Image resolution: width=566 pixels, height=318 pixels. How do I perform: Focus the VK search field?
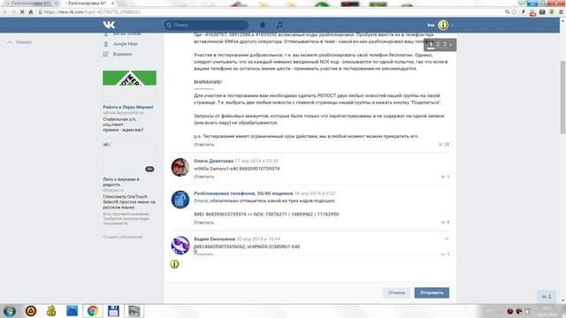tap(206, 25)
